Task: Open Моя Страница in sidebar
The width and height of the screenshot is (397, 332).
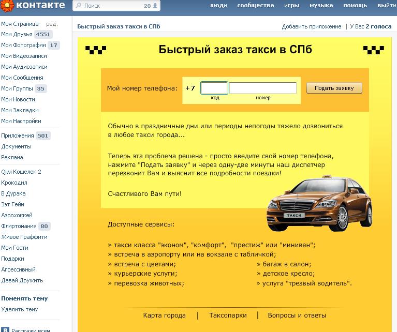Action: coord(20,24)
